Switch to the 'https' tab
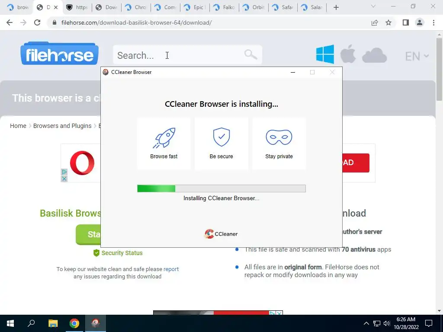 (77, 7)
